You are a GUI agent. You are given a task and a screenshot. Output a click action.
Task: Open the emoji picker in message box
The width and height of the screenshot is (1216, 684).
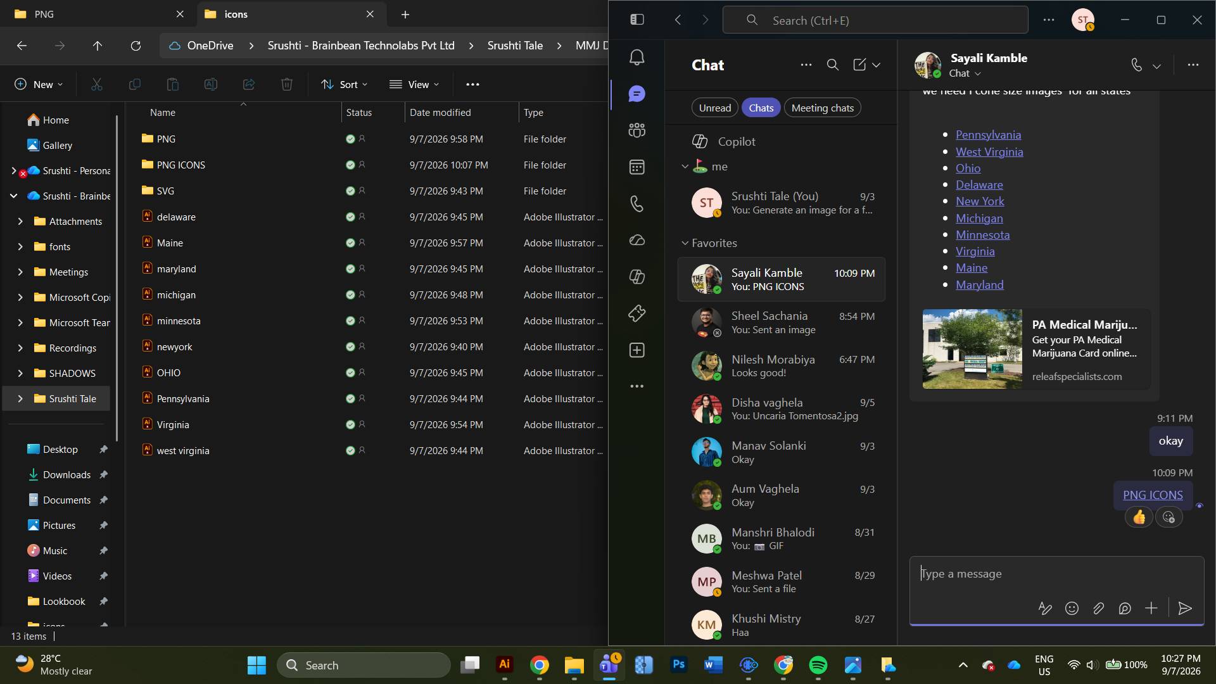coord(1072,609)
